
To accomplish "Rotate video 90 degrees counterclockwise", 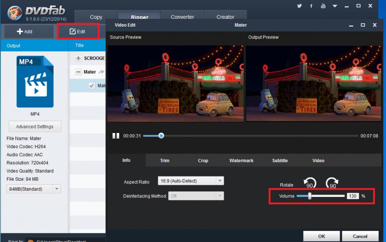I will pyautogui.click(x=310, y=183).
